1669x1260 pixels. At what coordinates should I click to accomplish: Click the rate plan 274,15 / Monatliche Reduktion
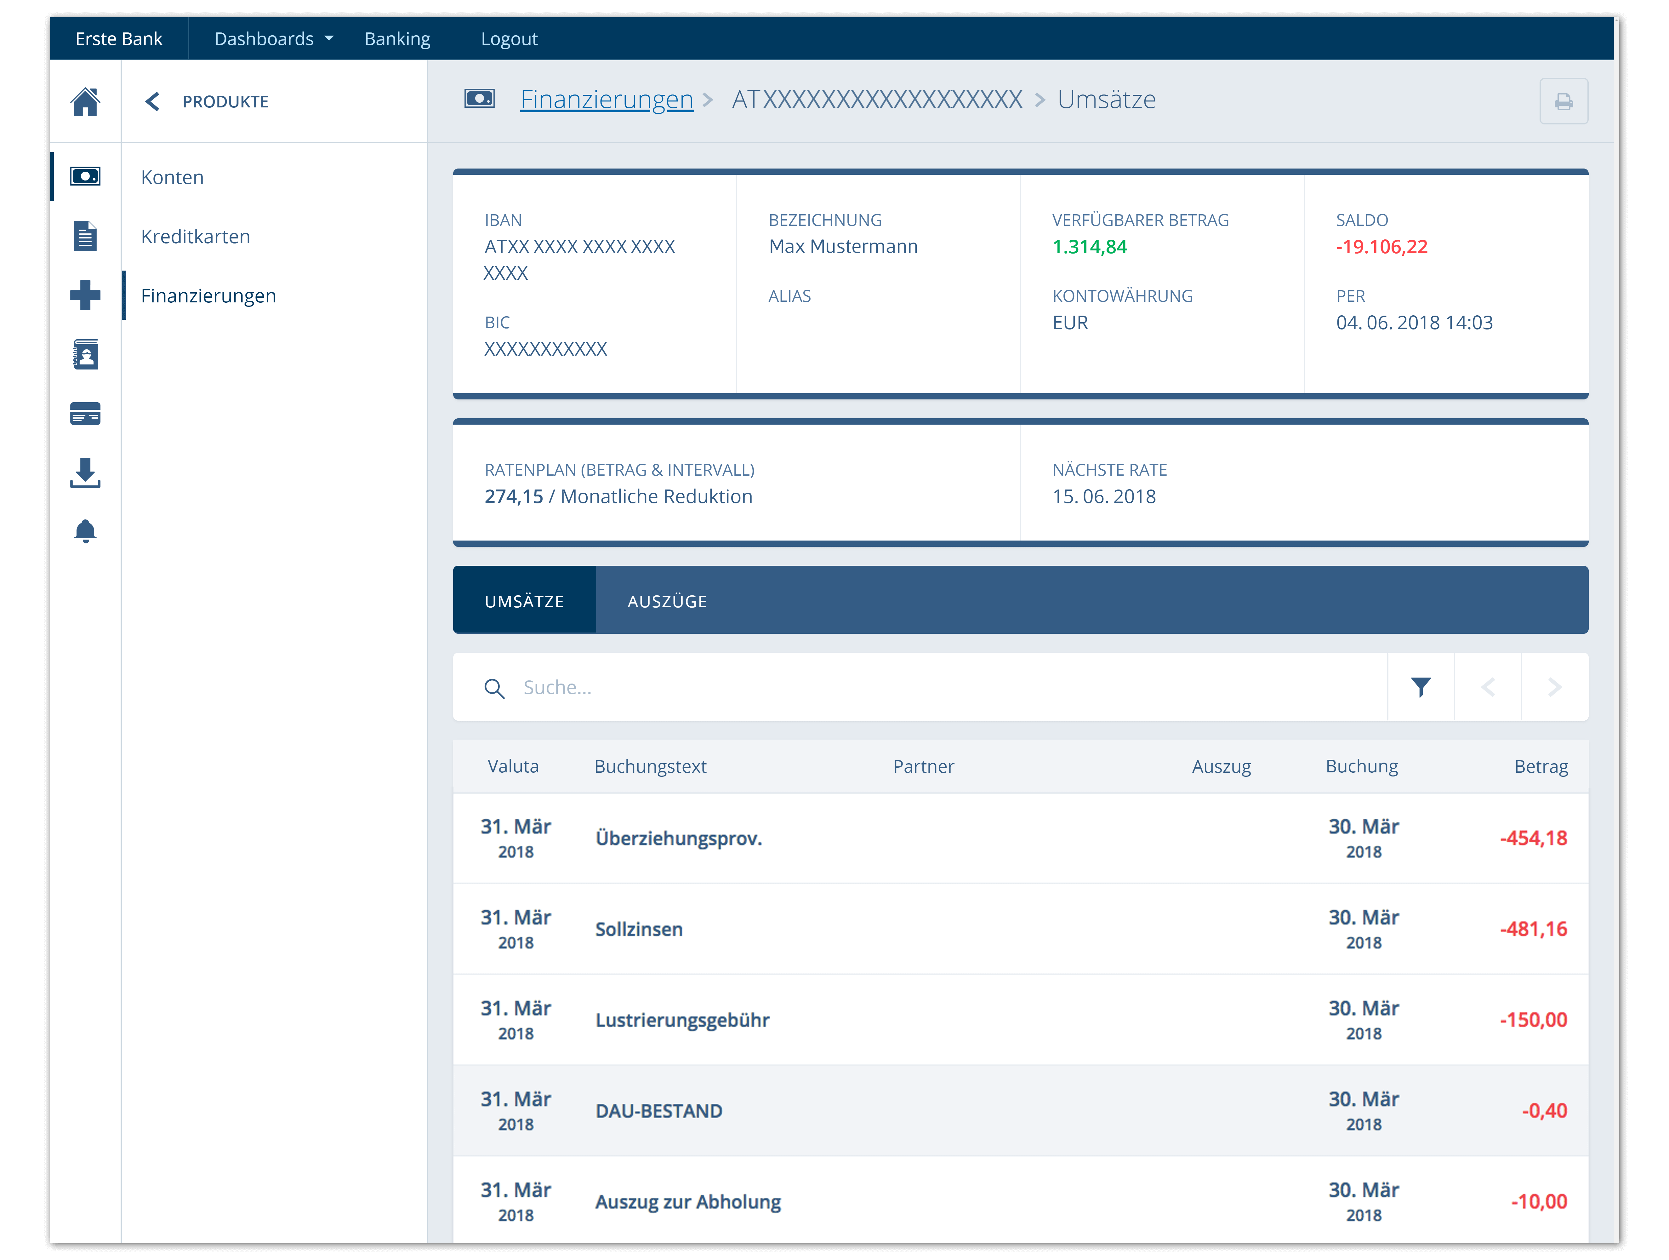point(619,496)
